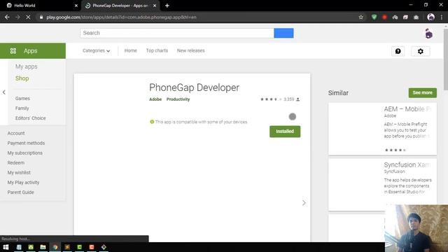Expand the Categories dropdown
The image size is (448, 252).
(97, 51)
